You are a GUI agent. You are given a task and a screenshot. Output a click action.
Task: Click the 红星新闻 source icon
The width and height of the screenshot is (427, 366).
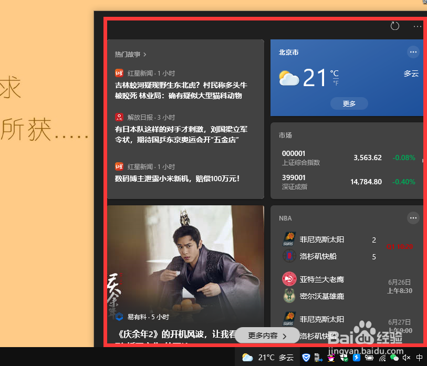click(x=119, y=73)
